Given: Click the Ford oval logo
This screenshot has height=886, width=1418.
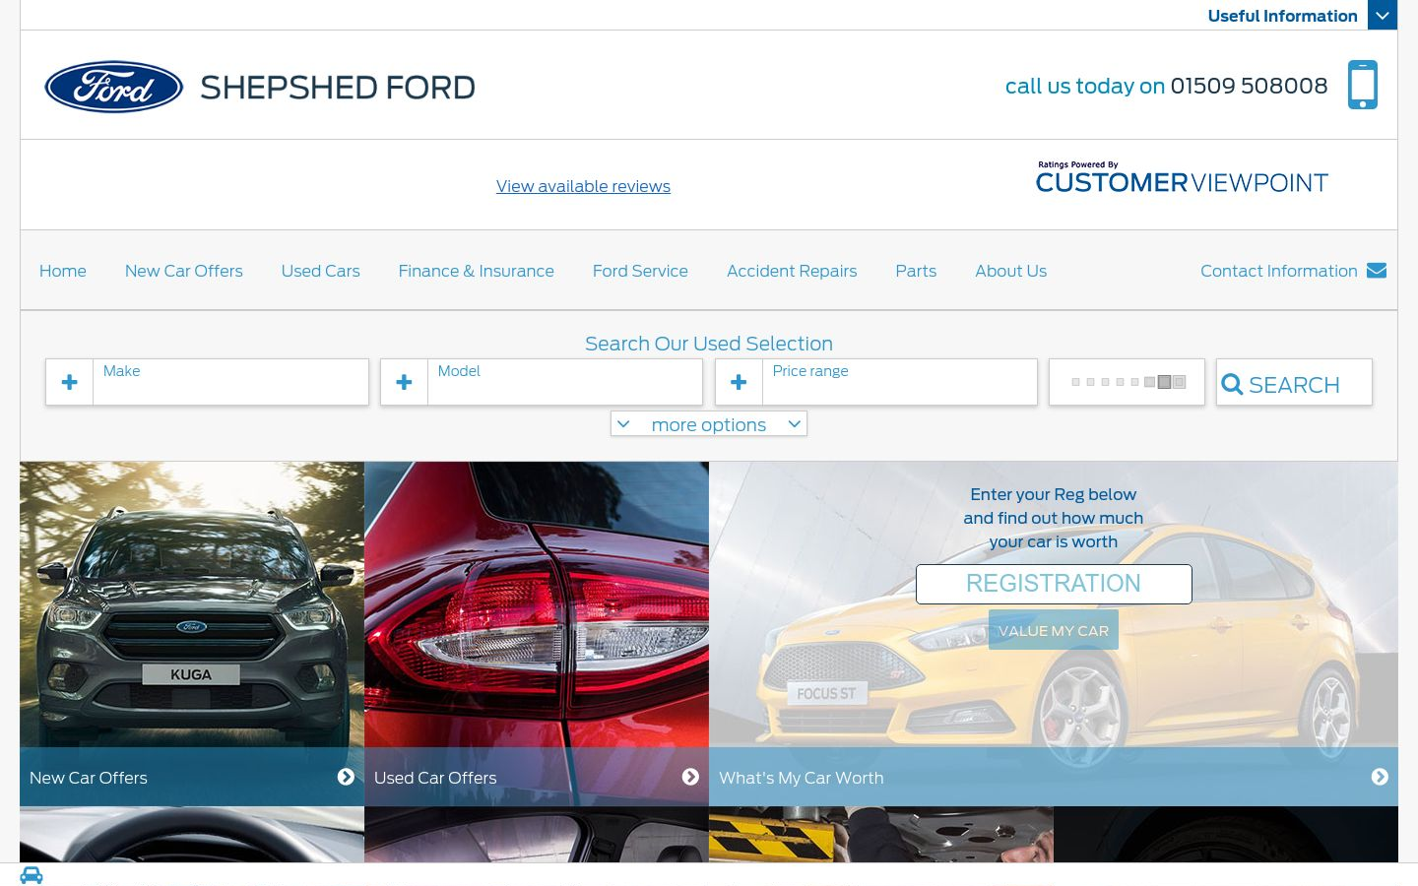Looking at the screenshot, I should (x=114, y=87).
